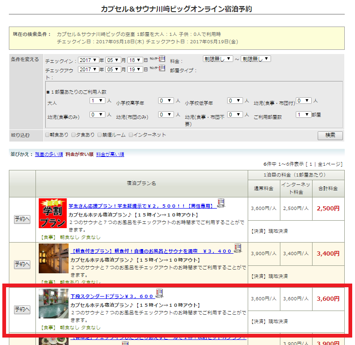Open the 小学校高学年 count dropdown

tap(166, 101)
